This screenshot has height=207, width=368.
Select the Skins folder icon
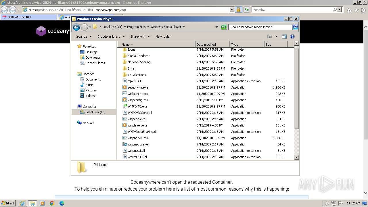125,68
